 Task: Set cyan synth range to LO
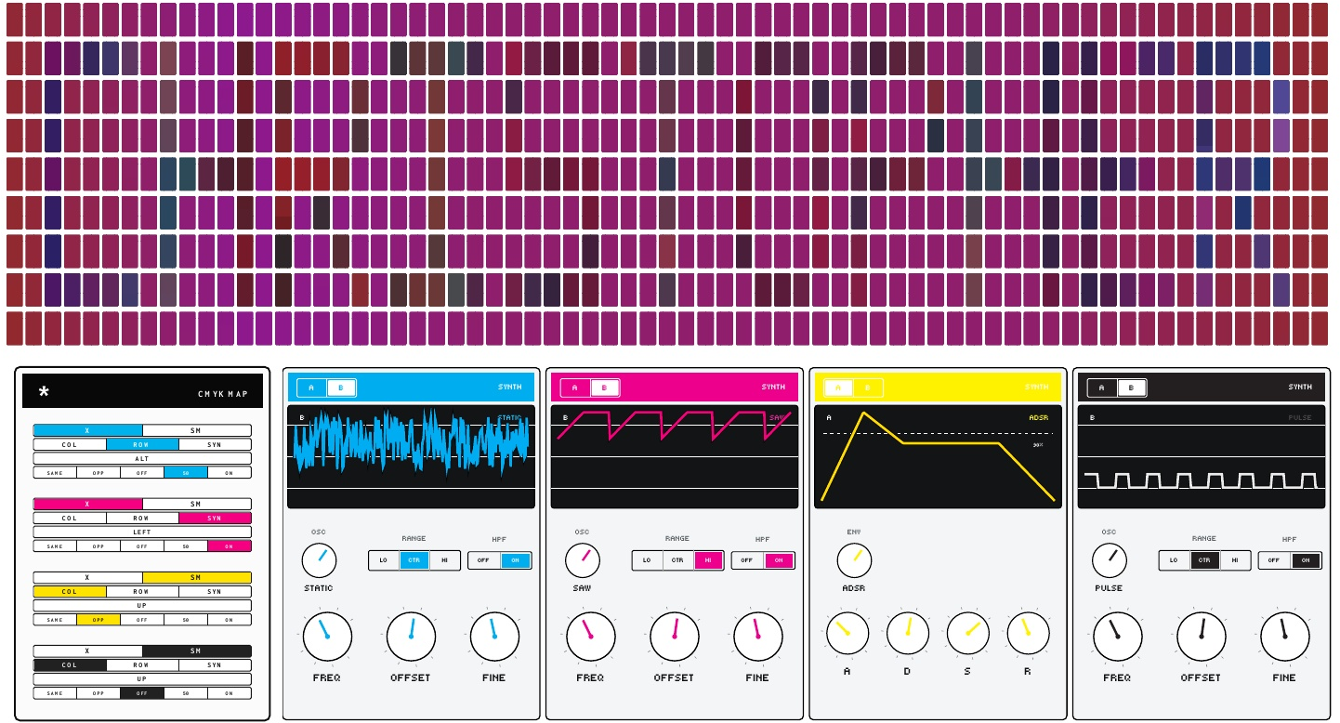(x=384, y=560)
